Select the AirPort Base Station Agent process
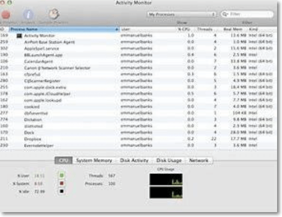Viewport: 282px width, 217px height. pyautogui.click(x=138, y=42)
